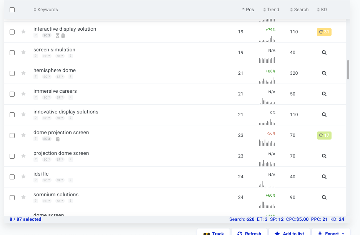Click the ghost icon beside interactive display solution

[x=63, y=35]
